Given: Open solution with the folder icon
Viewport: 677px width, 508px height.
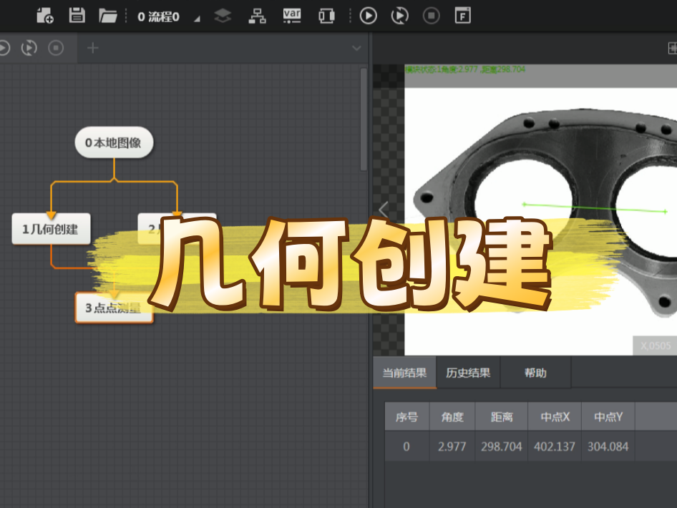Looking at the screenshot, I should coord(108,15).
